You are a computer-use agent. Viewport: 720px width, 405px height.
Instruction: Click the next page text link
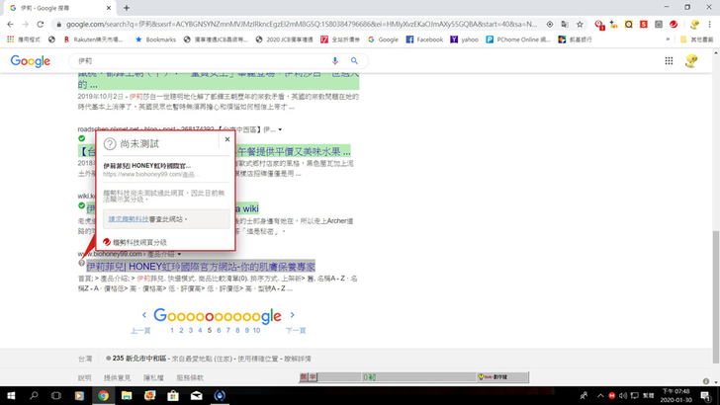click(296, 330)
